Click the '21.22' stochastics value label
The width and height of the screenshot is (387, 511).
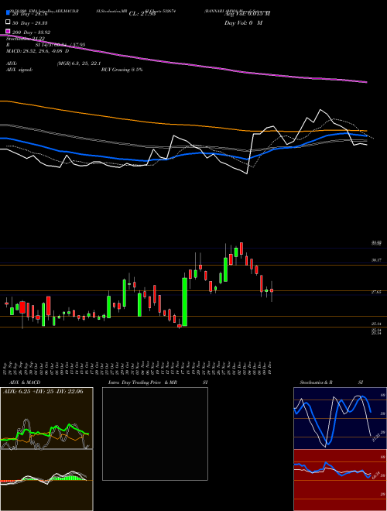(375, 439)
